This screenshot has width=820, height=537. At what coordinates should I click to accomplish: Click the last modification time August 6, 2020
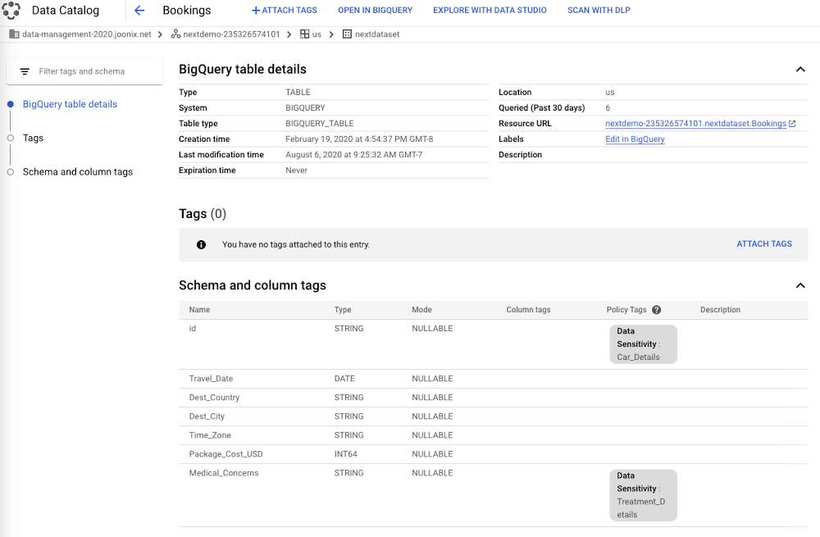pos(354,155)
